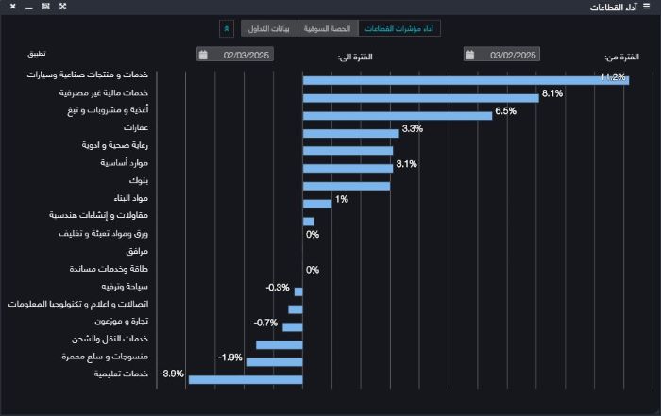Close the أداء القطاعات panel
661x416 pixels.
(x=12, y=7)
